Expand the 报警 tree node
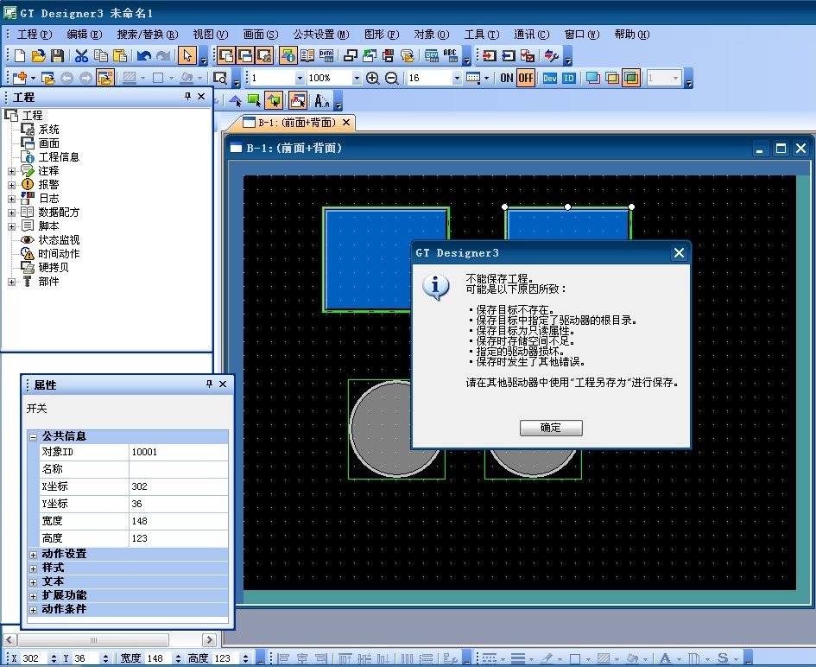The height and width of the screenshot is (667, 816). (x=11, y=185)
